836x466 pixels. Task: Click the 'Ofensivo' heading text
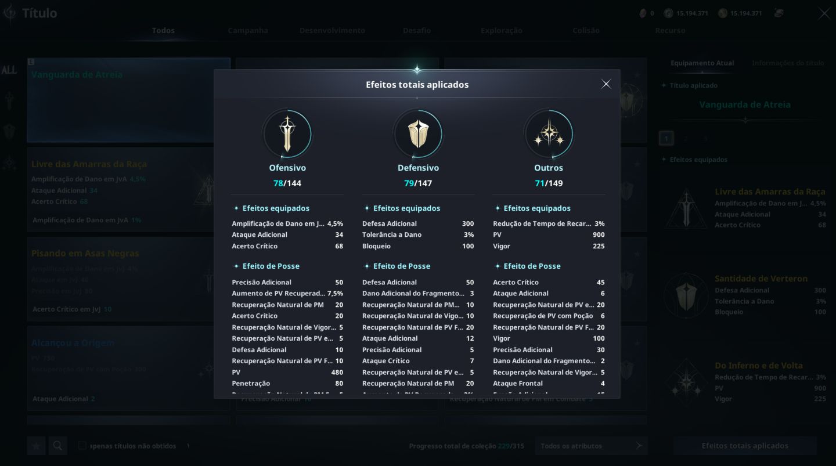(x=287, y=168)
